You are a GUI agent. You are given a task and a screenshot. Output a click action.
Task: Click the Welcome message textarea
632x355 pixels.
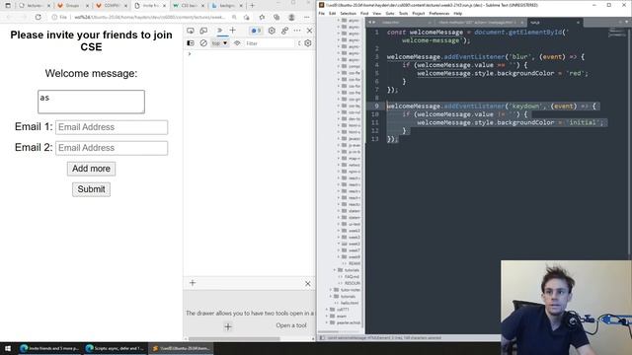click(x=91, y=102)
